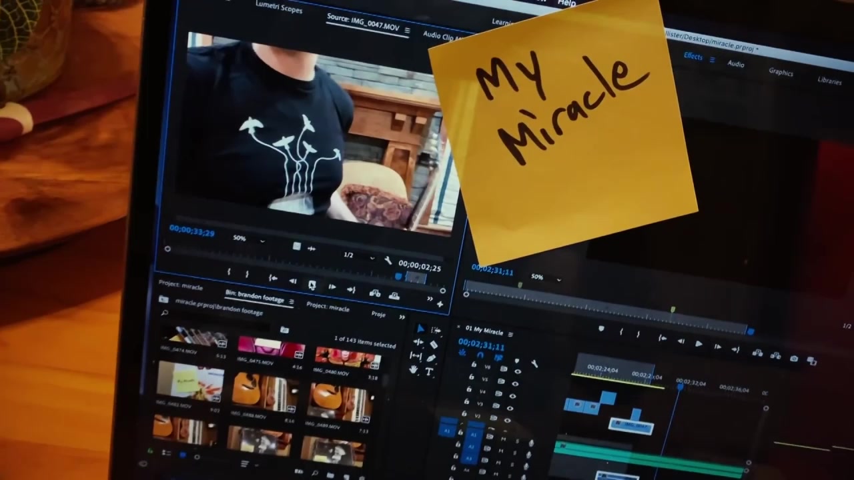
Task: Click the bin search magnifier icon
Action: pos(164,312)
